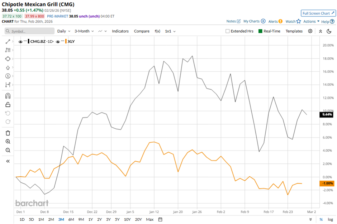Delete drawings with the trash icon

pyautogui.click(x=8, y=133)
